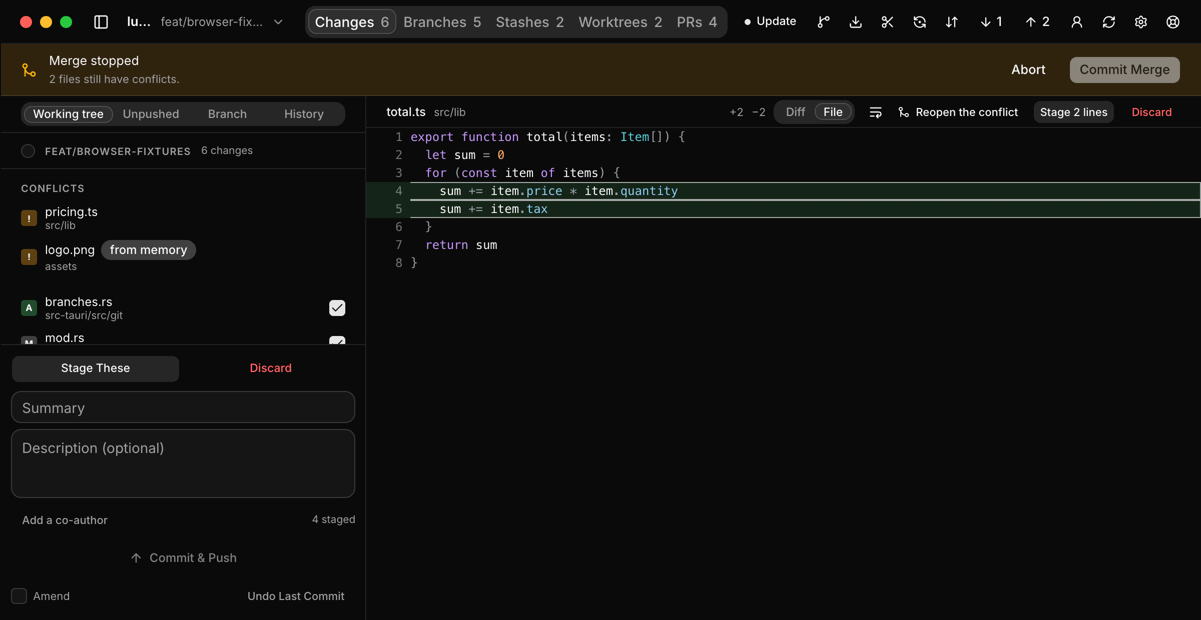Click the pricing.ts conflict warning badge
The width and height of the screenshot is (1201, 620).
click(29, 218)
